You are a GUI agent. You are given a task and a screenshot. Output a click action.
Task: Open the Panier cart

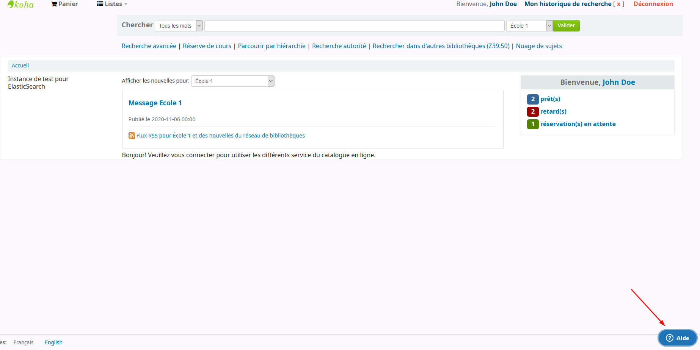tap(64, 4)
